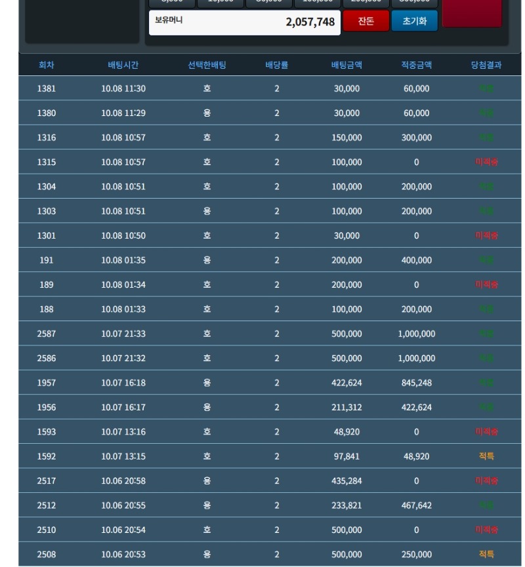The image size is (525, 567).
Task: Select the 적중금액 column header
Action: (x=416, y=65)
